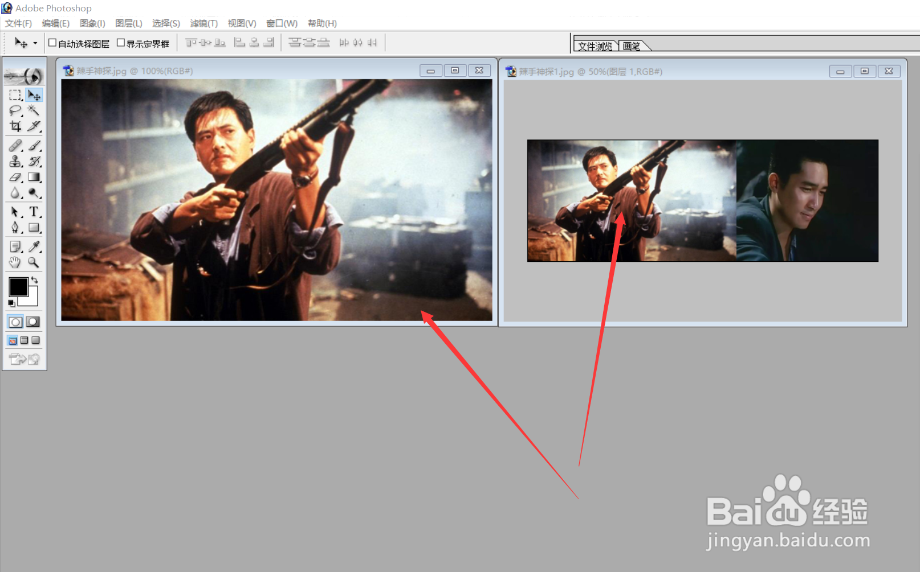Open the 滤镜(T) menu
This screenshot has width=920, height=572.
tap(203, 23)
